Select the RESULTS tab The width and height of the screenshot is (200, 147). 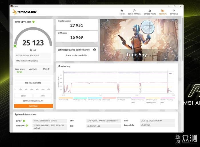163,12
